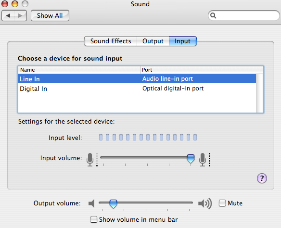The width and height of the screenshot is (281, 228).
Task: Click the Audio line-in port text
Action: (167, 79)
